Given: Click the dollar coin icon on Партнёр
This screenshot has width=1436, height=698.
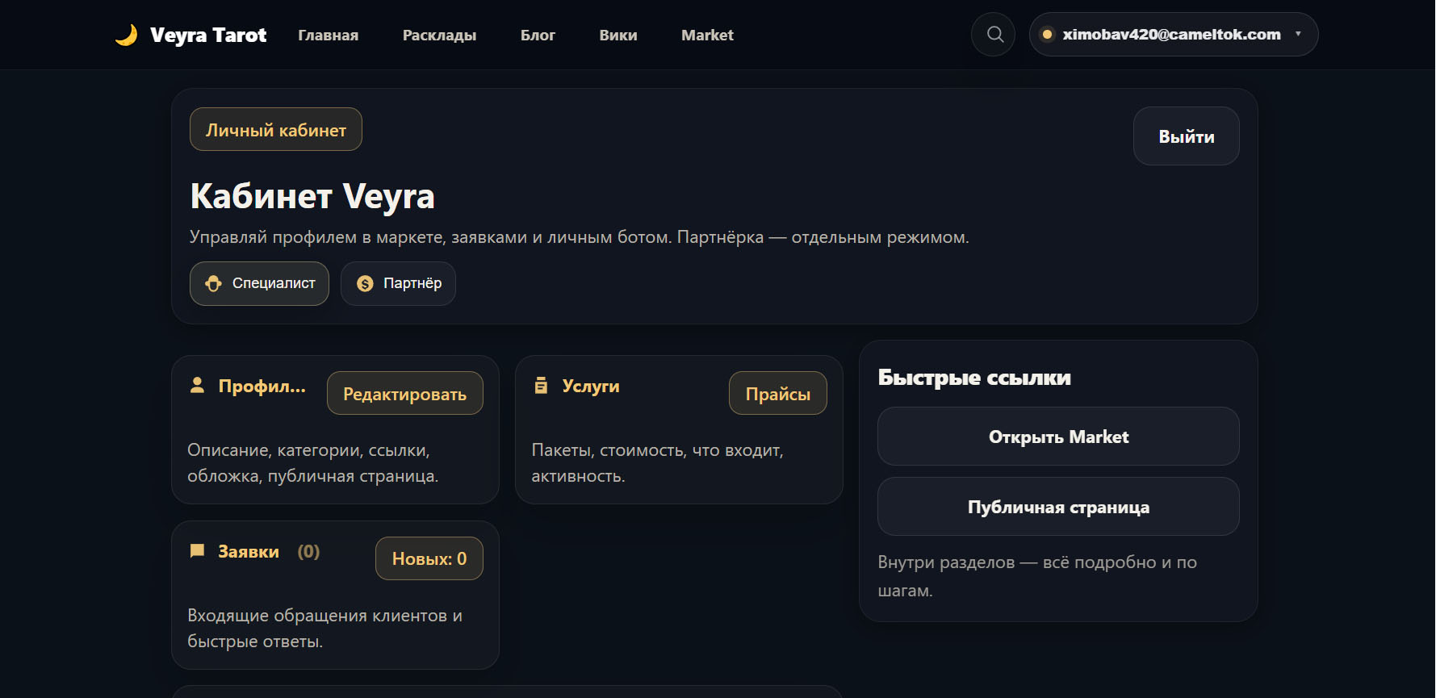Looking at the screenshot, I should tap(365, 283).
